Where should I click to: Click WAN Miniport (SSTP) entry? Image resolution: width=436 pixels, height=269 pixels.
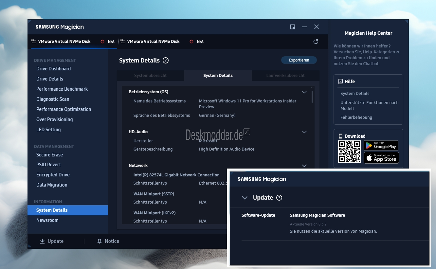pyautogui.click(x=154, y=194)
